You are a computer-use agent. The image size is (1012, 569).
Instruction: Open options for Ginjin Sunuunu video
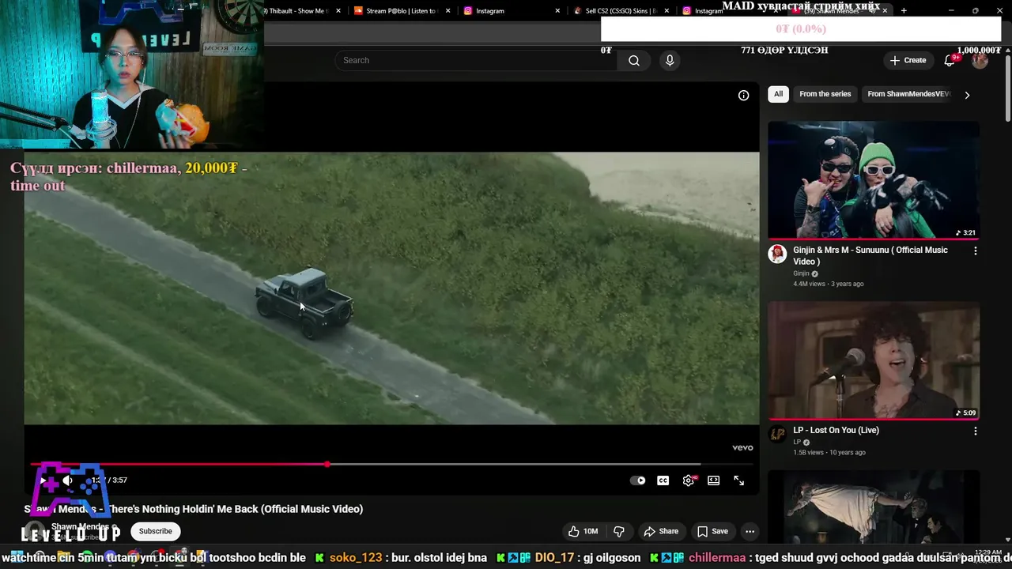pyautogui.click(x=975, y=251)
